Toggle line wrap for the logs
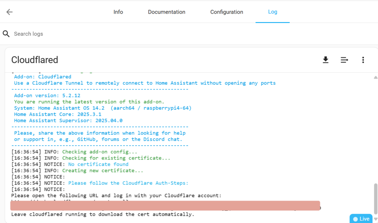378x223 pixels. [x=344, y=60]
